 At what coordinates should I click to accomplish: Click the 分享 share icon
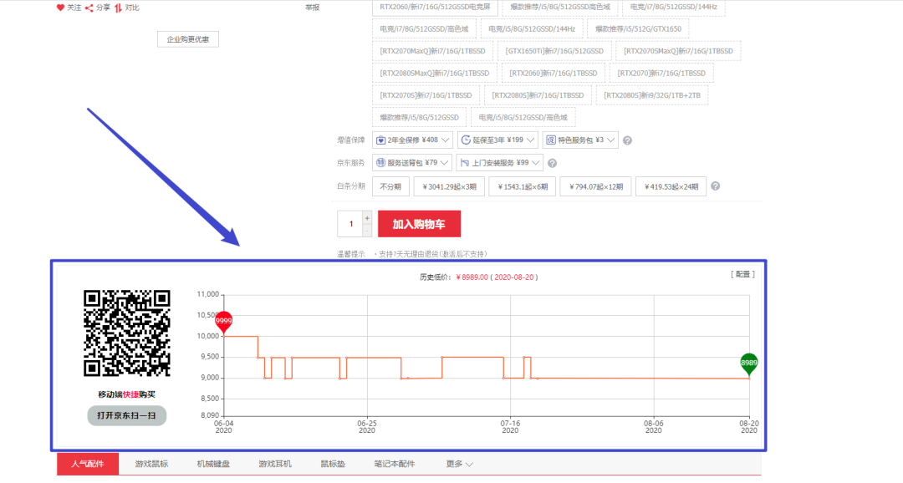tap(89, 8)
